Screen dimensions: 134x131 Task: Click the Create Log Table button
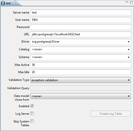(111, 113)
